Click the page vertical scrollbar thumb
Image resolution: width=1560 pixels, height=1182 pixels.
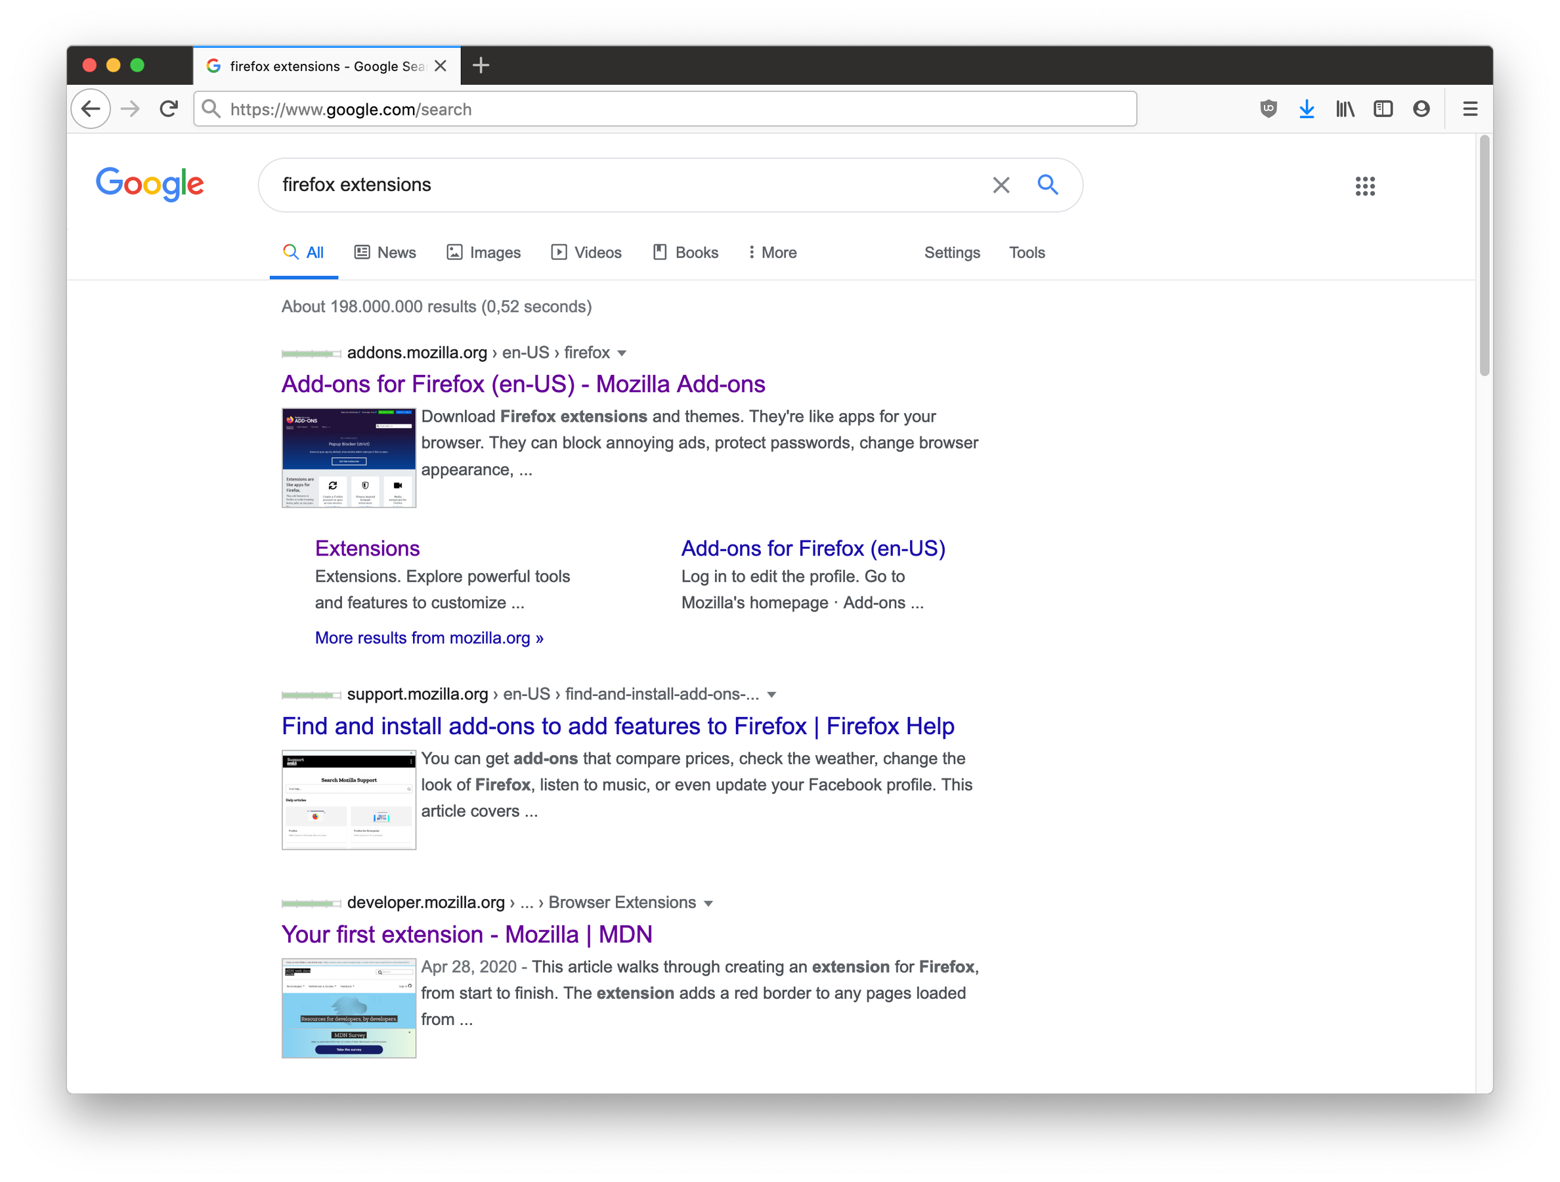point(1484,254)
